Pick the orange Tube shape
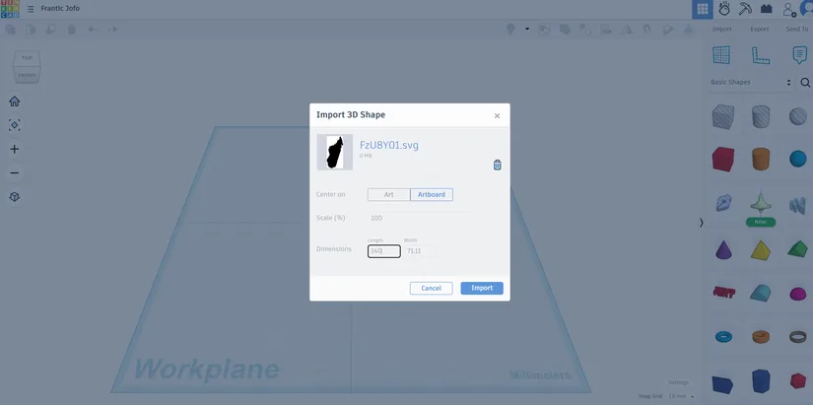The width and height of the screenshot is (813, 405). click(761, 337)
